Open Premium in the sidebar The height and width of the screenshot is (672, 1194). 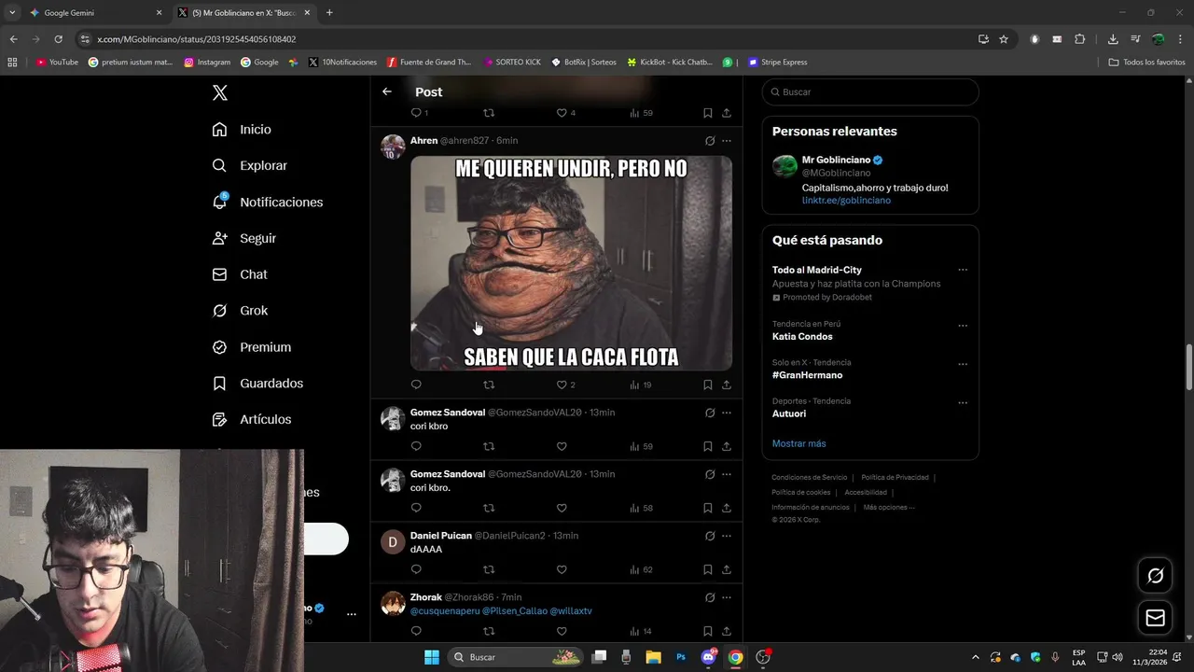click(251, 347)
